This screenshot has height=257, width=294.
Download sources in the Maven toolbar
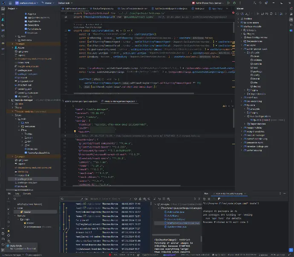click(247, 14)
